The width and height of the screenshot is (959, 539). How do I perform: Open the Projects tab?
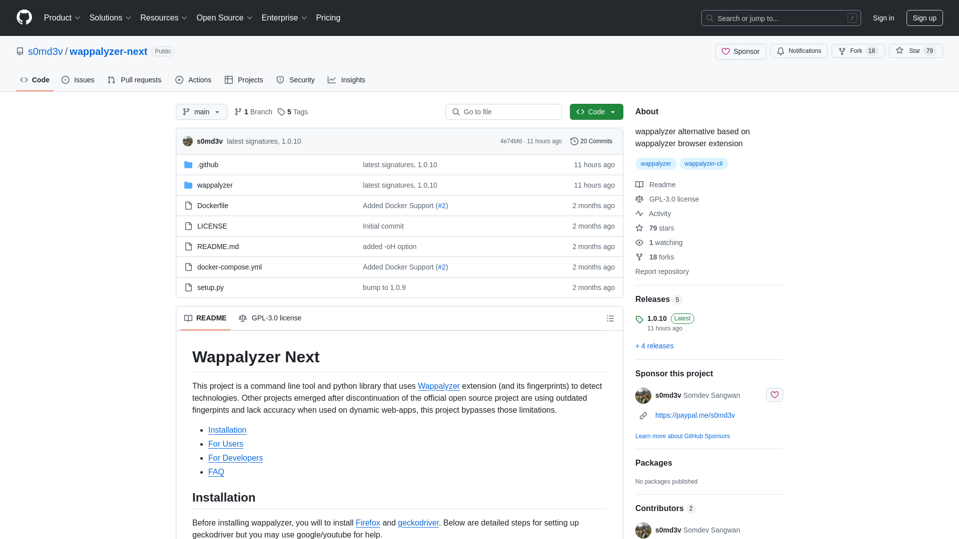(244, 80)
